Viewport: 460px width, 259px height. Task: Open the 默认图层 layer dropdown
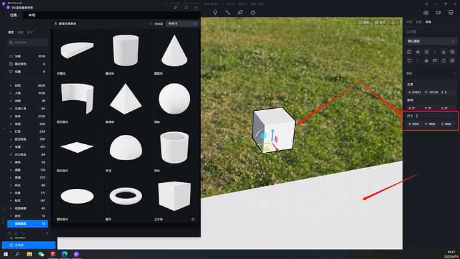431,41
